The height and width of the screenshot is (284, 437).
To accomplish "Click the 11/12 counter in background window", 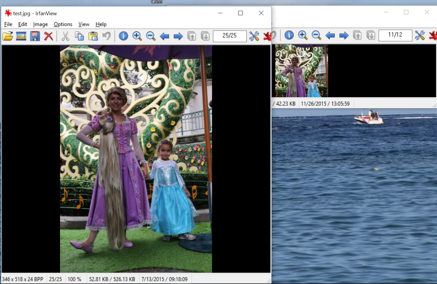I will (395, 35).
